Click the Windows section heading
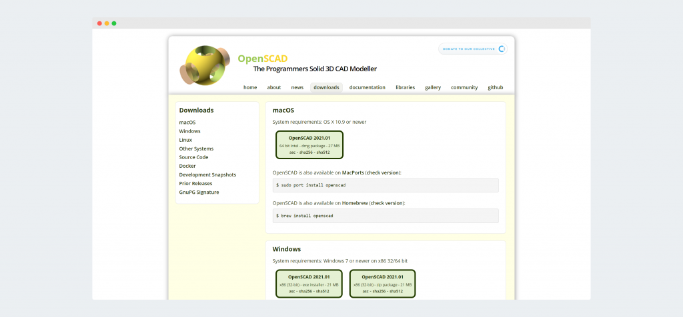The height and width of the screenshot is (317, 683). (287, 249)
